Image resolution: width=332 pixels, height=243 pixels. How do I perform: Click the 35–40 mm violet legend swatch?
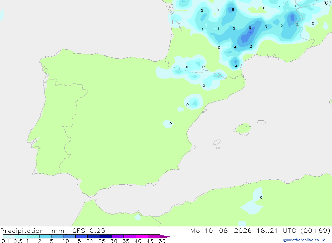(130, 236)
